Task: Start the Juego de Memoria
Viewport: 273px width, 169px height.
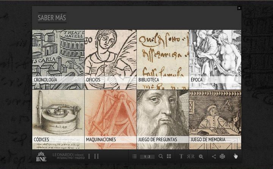Action: tap(215, 120)
